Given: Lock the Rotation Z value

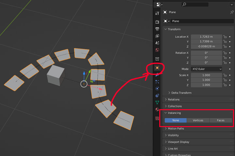Looking at the screenshot, I should pyautogui.click(x=225, y=62).
